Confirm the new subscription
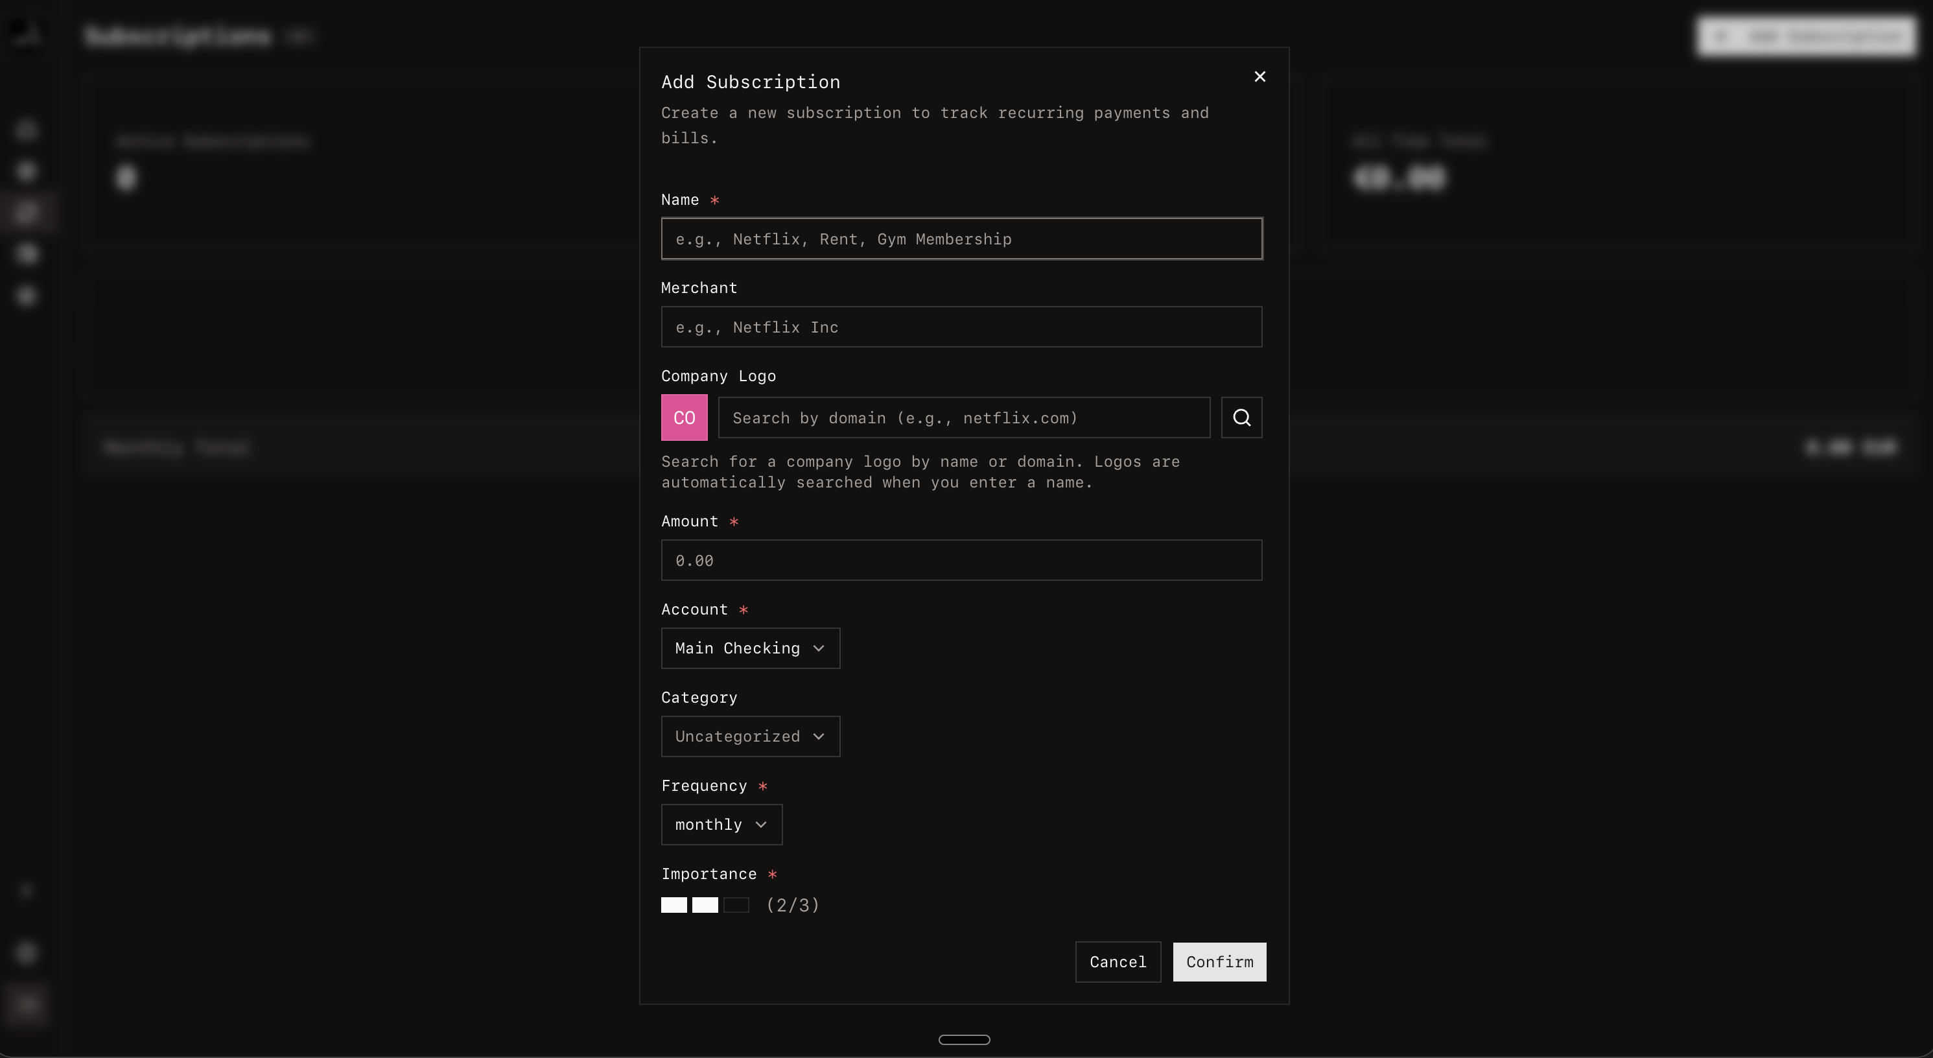The height and width of the screenshot is (1058, 1933). coord(1219,961)
